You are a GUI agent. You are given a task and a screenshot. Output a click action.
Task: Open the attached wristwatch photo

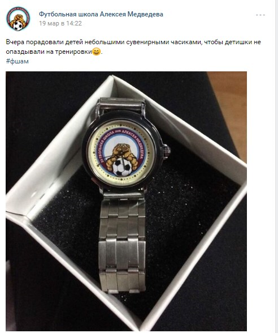127,201
